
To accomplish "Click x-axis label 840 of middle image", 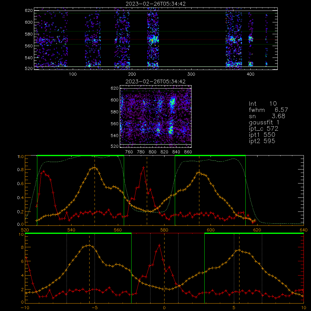I will coord(176,152).
